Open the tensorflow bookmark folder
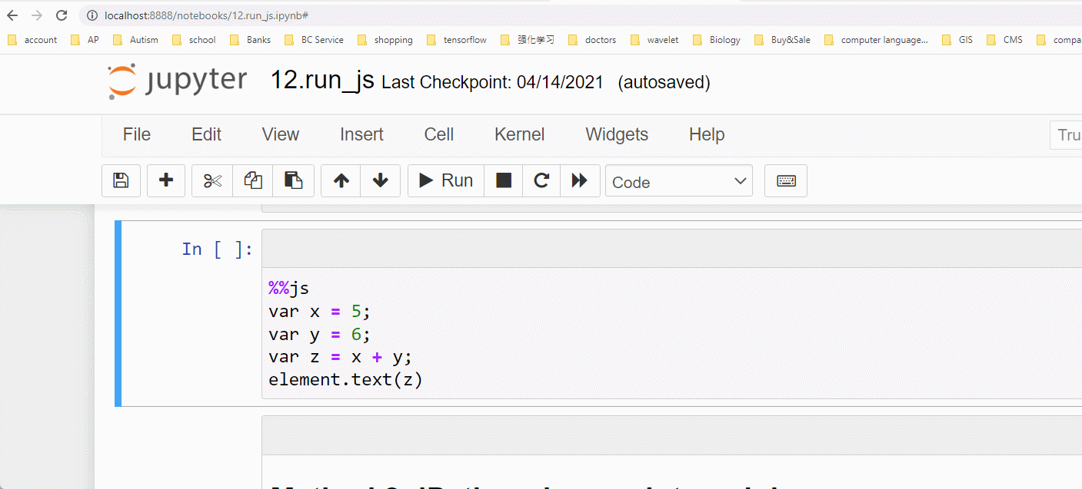 point(456,40)
